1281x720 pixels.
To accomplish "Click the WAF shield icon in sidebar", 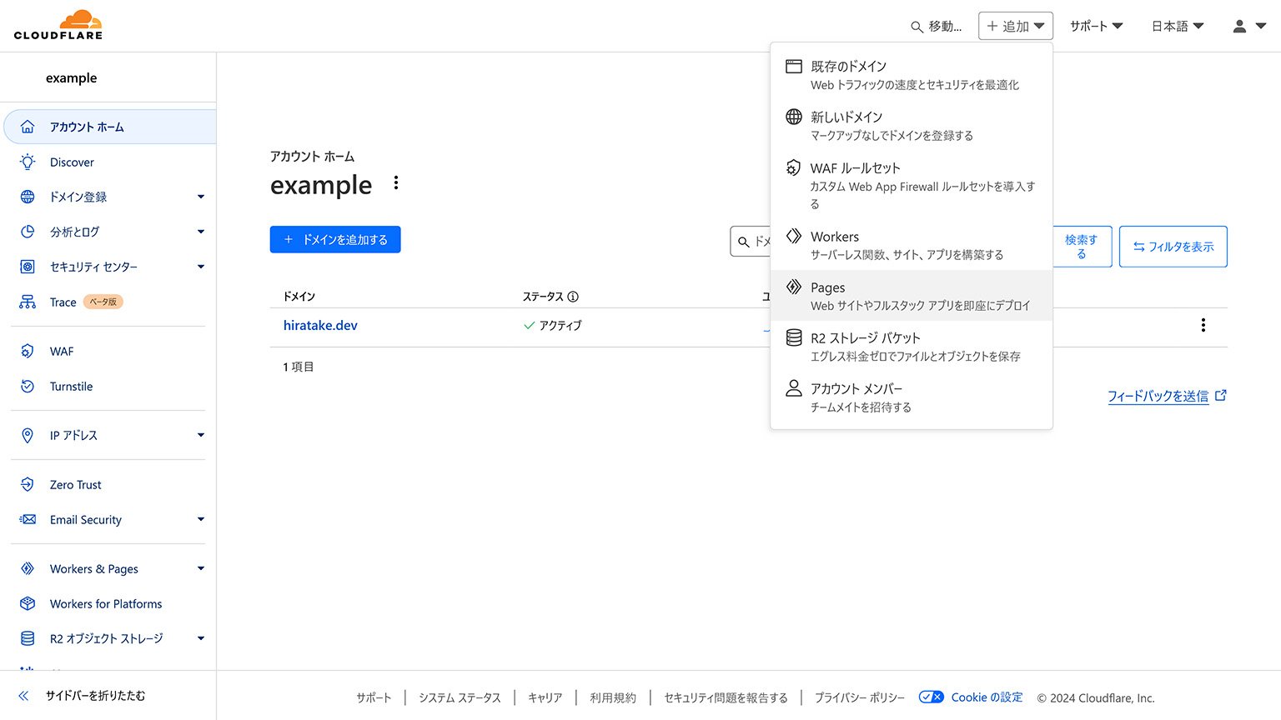I will pos(28,352).
